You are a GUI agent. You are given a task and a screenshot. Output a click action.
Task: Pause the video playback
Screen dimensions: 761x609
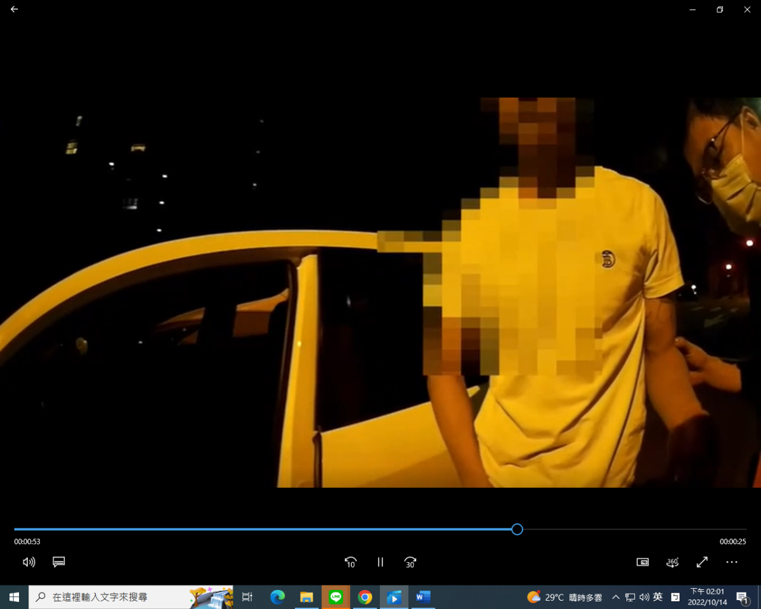pos(380,562)
